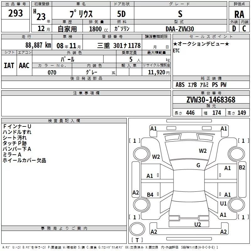Select the model code DAA-ZVW30
The height and width of the screenshot is (251, 251).
[x=179, y=29]
